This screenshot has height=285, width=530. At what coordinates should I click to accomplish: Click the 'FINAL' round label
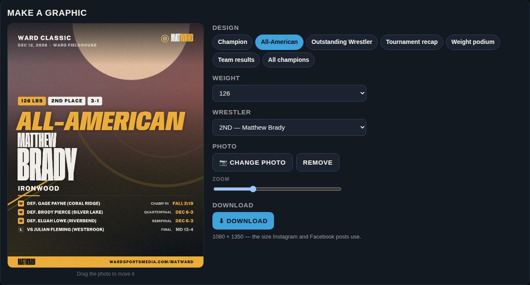point(166,229)
